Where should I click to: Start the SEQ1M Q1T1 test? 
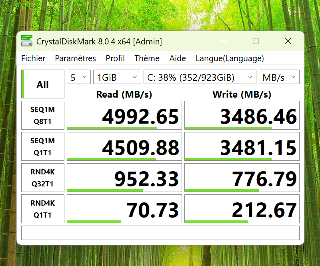pyautogui.click(x=42, y=147)
